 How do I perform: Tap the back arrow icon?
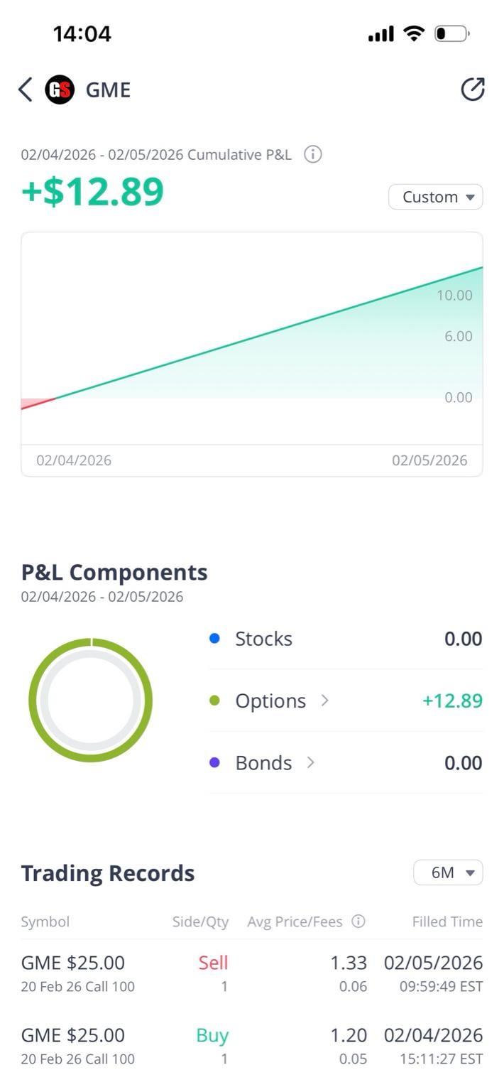pyautogui.click(x=26, y=90)
